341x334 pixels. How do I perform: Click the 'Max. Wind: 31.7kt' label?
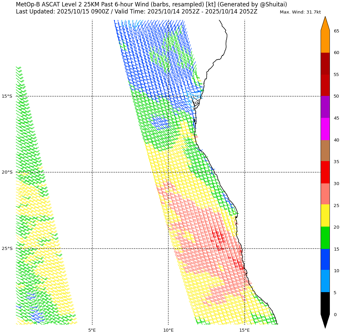point(300,12)
